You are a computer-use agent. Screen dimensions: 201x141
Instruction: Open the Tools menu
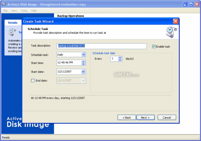point(24,11)
